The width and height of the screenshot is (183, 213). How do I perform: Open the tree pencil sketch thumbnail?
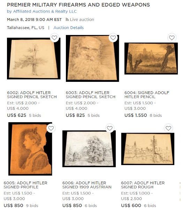(34, 58)
